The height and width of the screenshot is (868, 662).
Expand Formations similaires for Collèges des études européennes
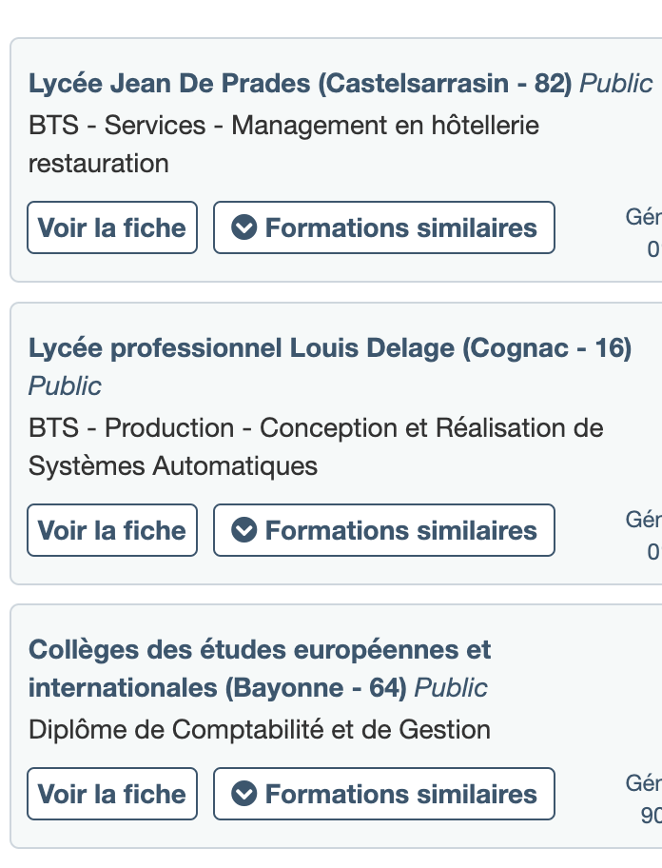click(x=384, y=794)
